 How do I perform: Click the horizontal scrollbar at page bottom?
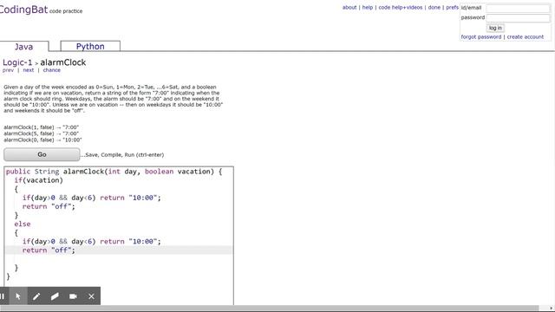click(x=269, y=309)
